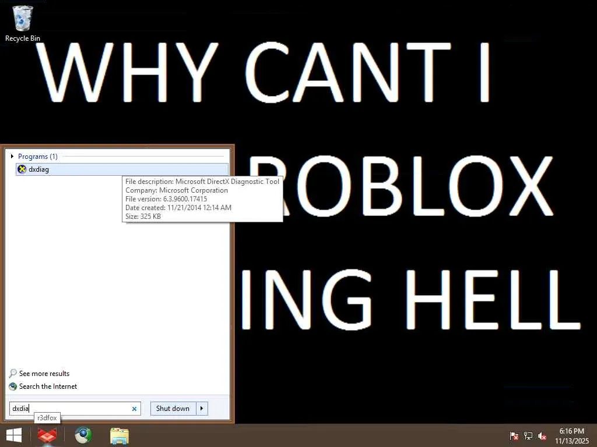Open the Shut down options arrow
The width and height of the screenshot is (597, 447).
click(x=202, y=409)
